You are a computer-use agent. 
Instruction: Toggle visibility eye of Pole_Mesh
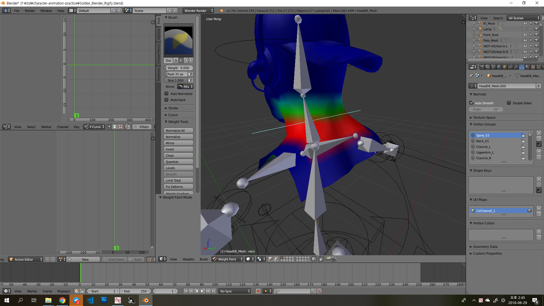coord(525,40)
